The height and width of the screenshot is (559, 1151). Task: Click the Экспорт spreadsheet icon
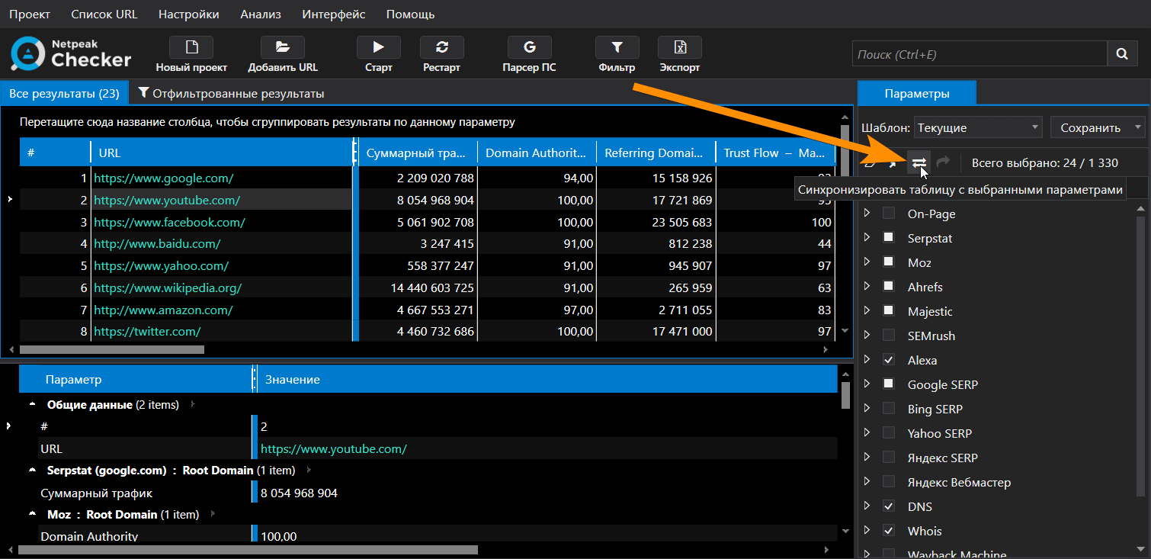pyautogui.click(x=679, y=48)
